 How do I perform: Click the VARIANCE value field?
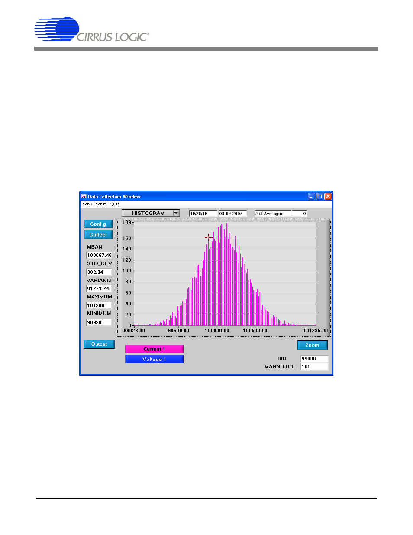coord(99,289)
